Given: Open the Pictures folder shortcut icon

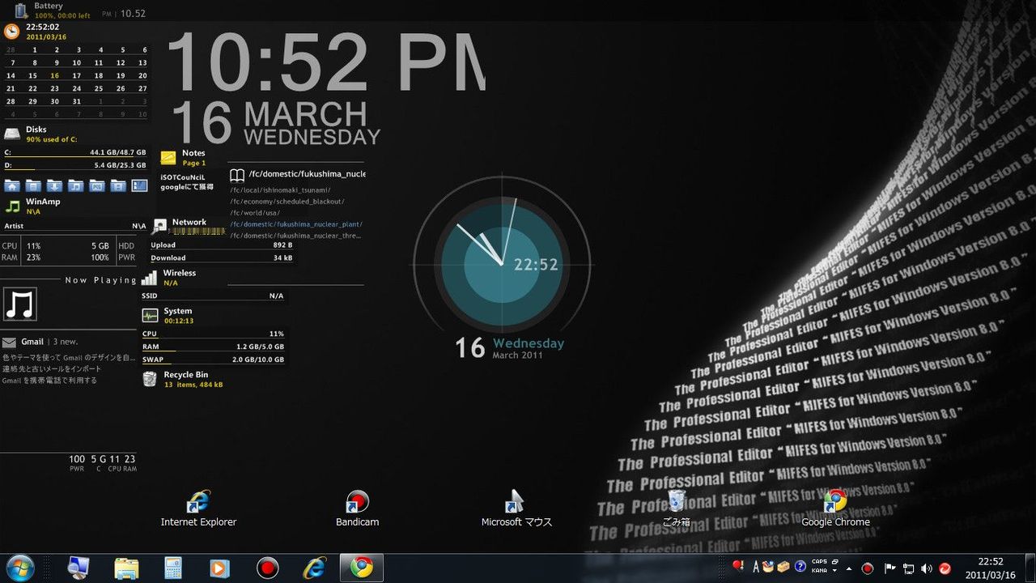Looking at the screenshot, I should (x=97, y=185).
